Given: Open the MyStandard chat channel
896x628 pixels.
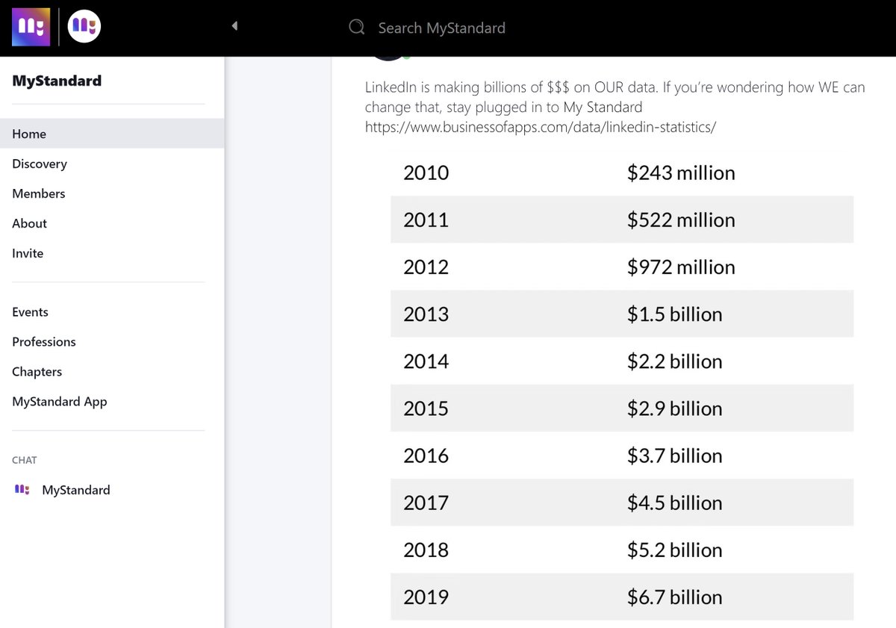Looking at the screenshot, I should pyautogui.click(x=76, y=490).
